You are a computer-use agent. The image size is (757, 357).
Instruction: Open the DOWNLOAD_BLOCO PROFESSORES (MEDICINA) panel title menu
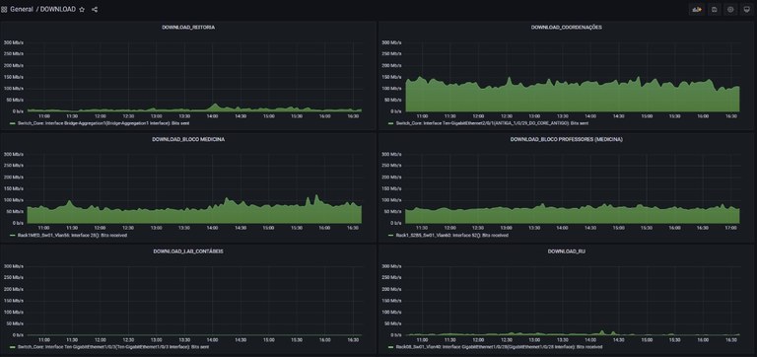click(567, 140)
